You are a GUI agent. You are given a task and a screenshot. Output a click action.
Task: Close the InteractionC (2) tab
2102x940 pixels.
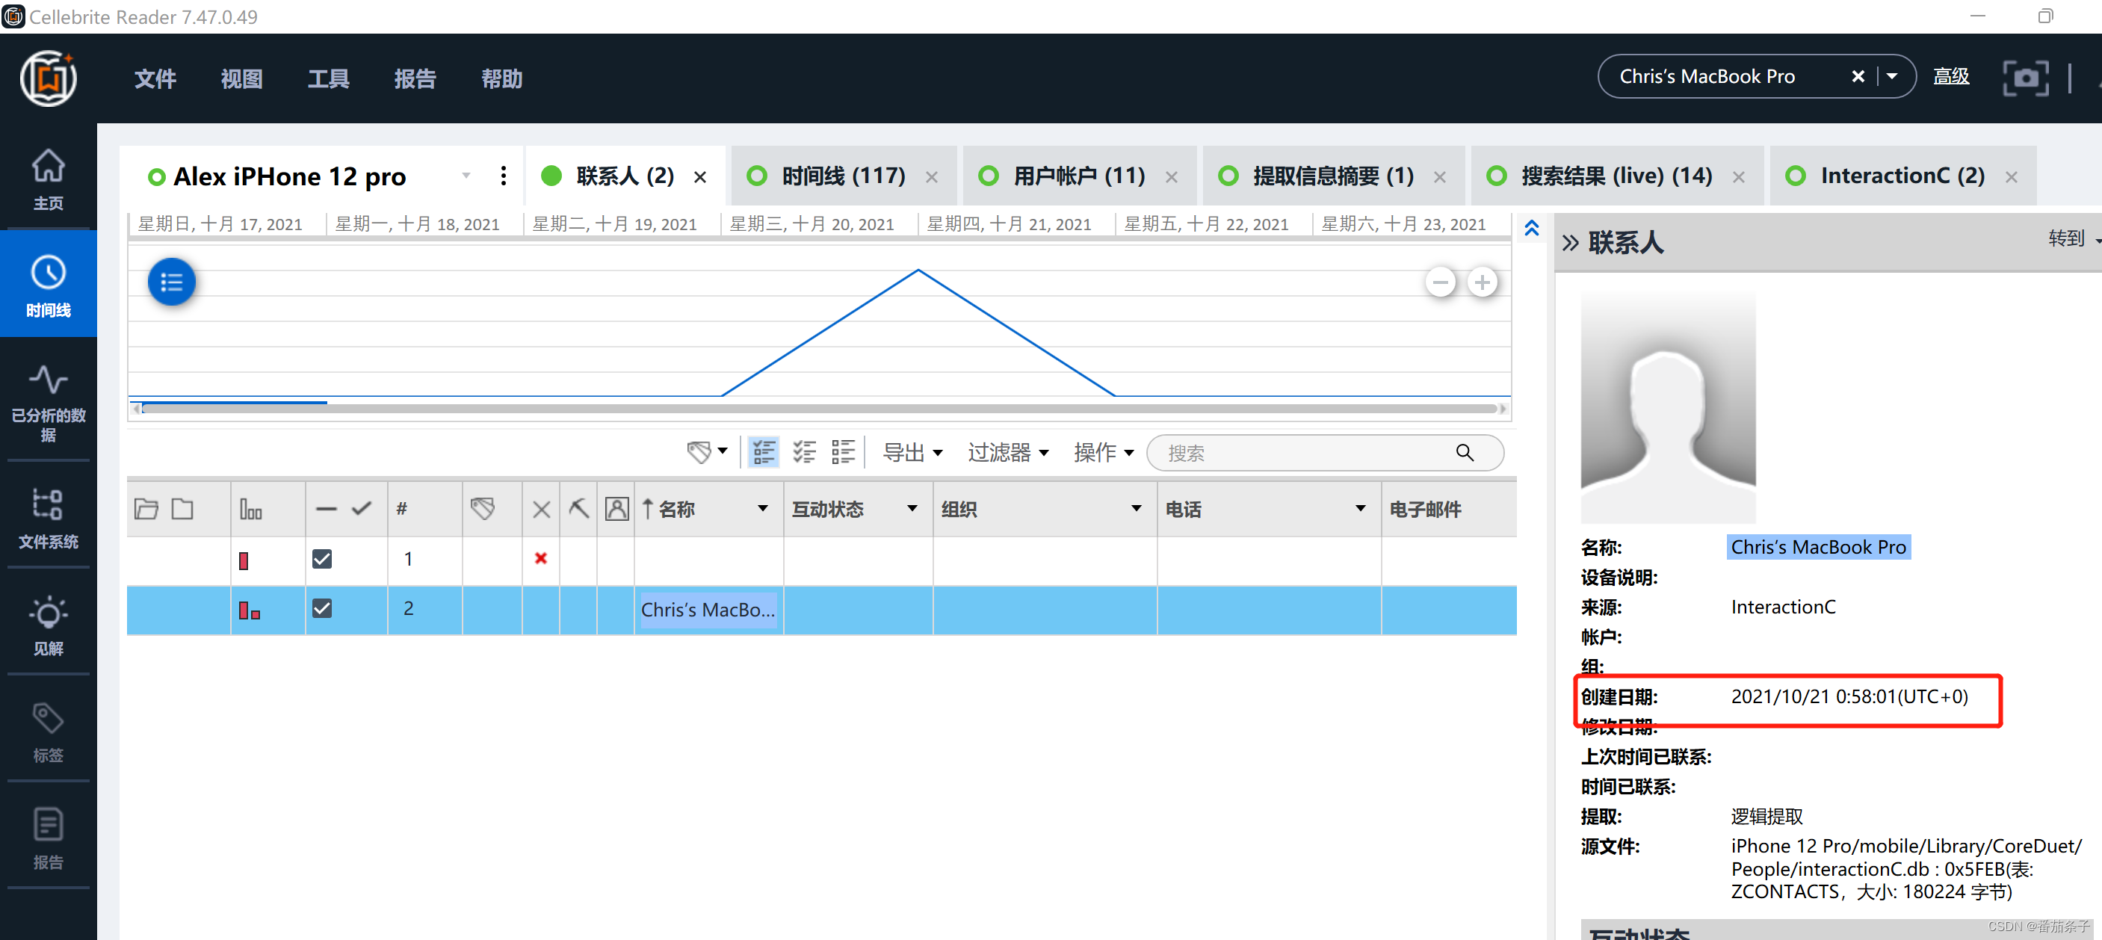[2012, 177]
